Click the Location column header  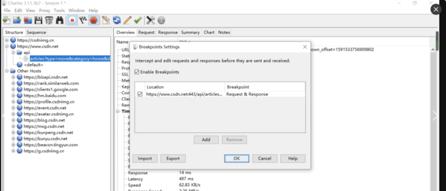185,87
